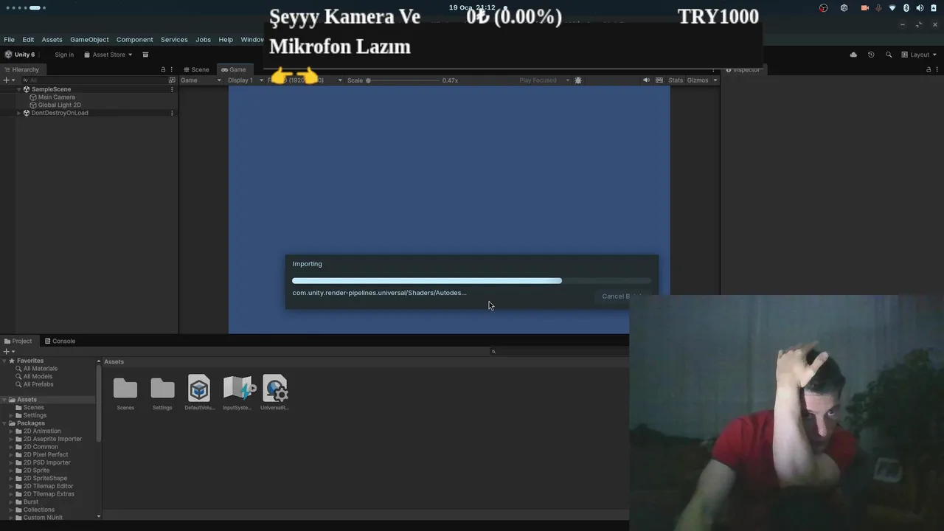Open the Asset Store dropdown
Image resolution: width=944 pixels, height=531 pixels.
(108, 55)
